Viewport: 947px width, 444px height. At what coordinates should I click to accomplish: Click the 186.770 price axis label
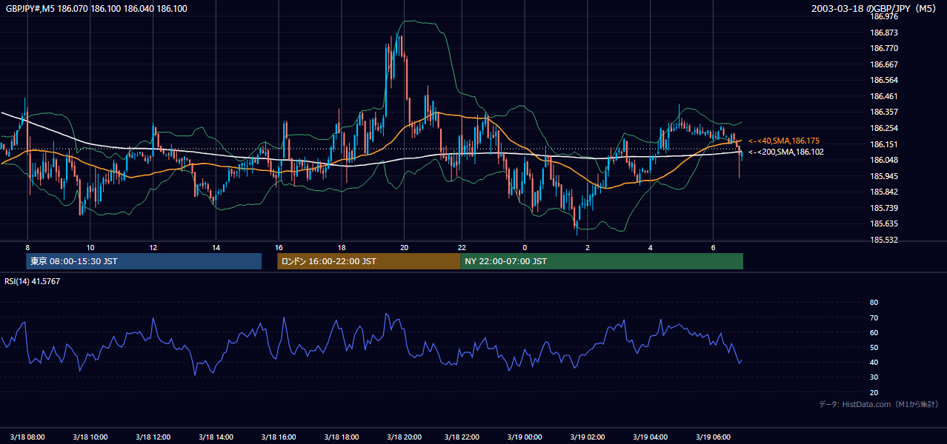884,48
